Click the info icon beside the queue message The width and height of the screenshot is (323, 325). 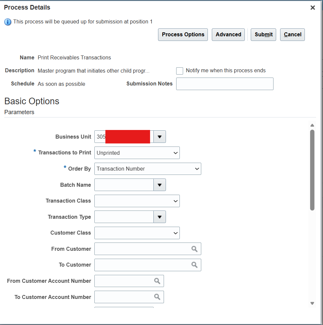(x=8, y=22)
